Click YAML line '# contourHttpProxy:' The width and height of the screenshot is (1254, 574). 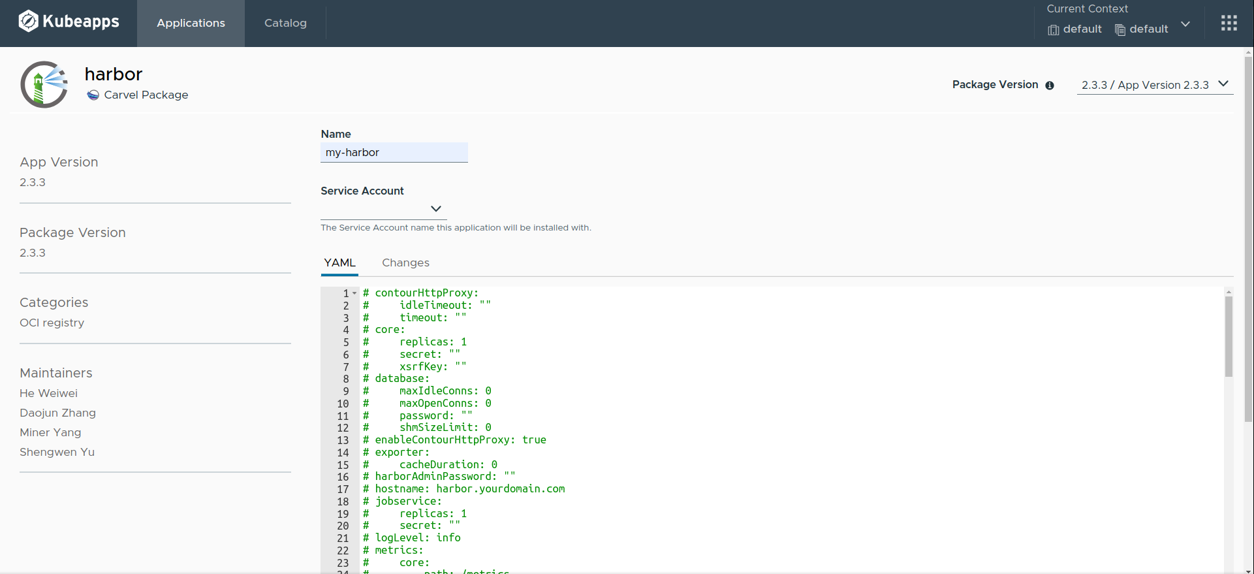click(x=420, y=293)
